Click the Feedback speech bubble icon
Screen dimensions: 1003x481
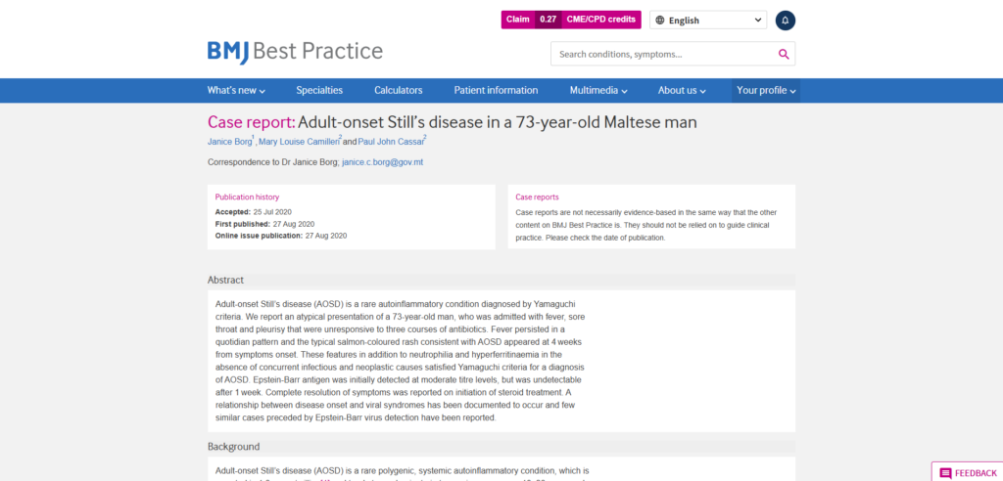[x=945, y=473]
